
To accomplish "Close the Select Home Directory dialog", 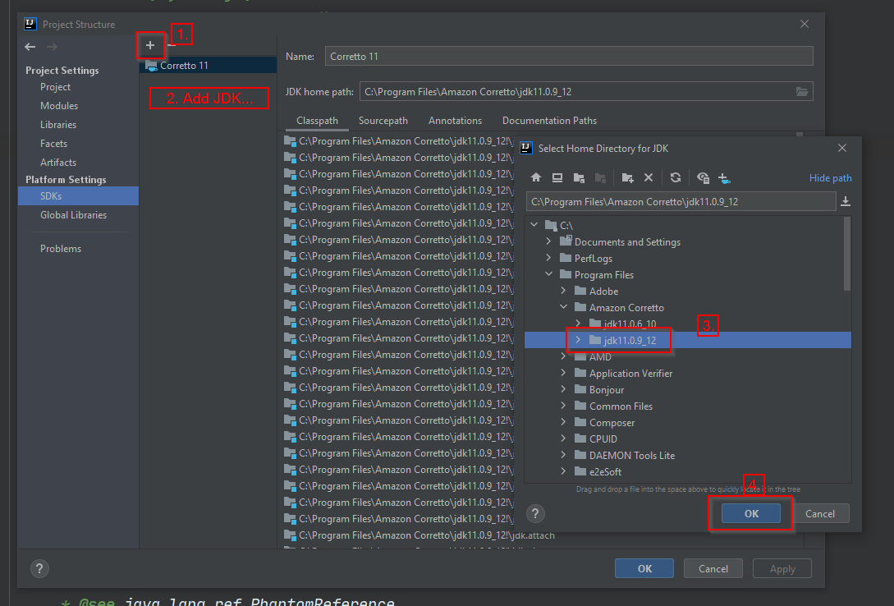I will click(842, 148).
